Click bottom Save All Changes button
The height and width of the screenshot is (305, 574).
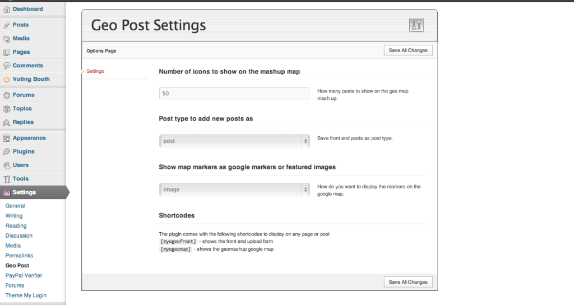(x=408, y=282)
